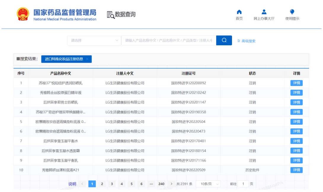Screen dimensions: 323x192
Task: View 详情 for 秀雅韩妍丝漾粉底液#21
Action: pyautogui.click(x=296, y=170)
